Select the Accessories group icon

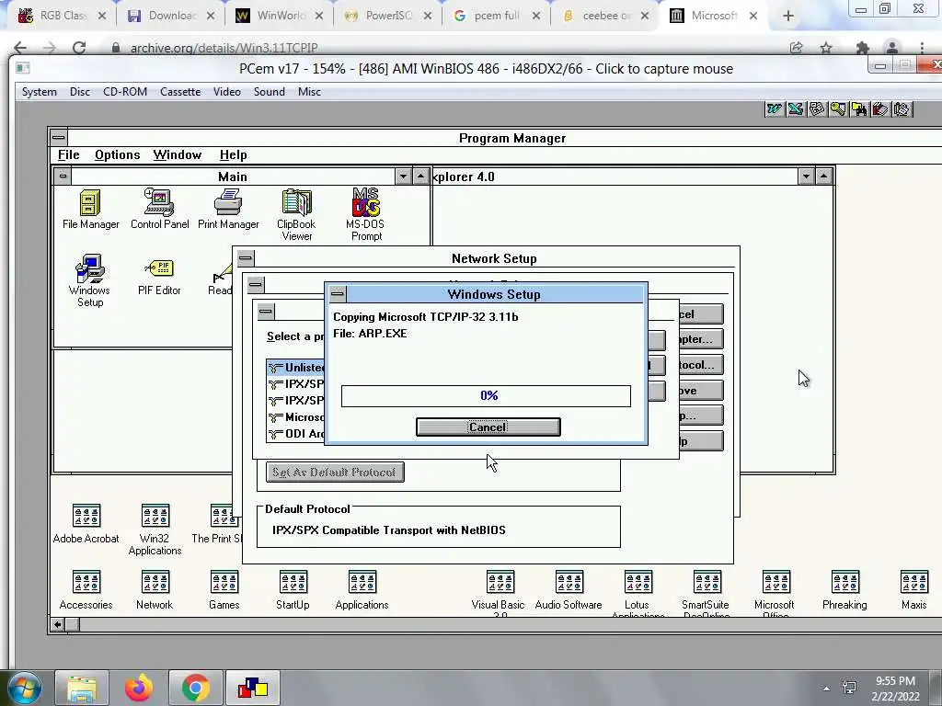click(86, 590)
